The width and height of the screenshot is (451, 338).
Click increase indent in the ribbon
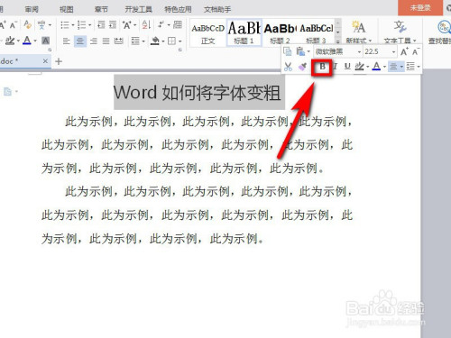(x=113, y=24)
